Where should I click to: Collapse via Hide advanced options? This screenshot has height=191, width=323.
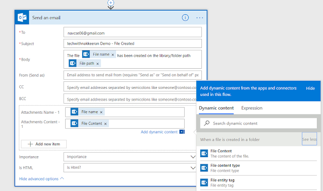pyautogui.click(x=41, y=179)
